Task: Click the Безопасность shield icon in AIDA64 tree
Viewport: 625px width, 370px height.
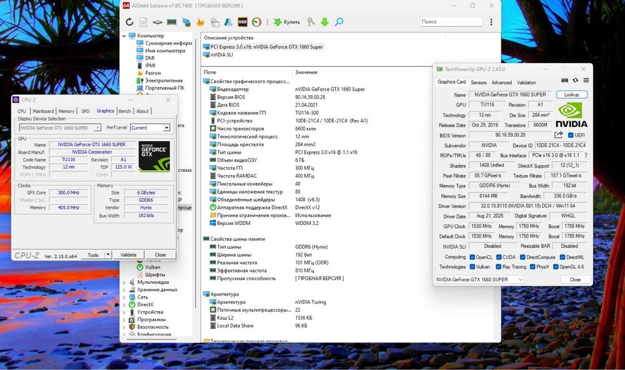Action: [133, 327]
